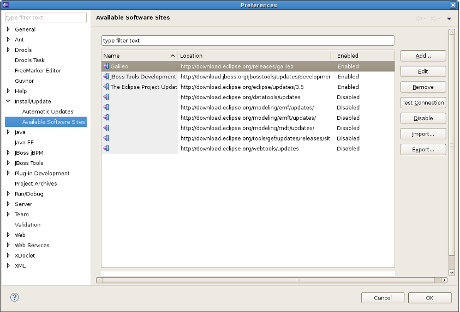The image size is (460, 312).
Task: Focus the software sites filter text field
Action: (248, 40)
